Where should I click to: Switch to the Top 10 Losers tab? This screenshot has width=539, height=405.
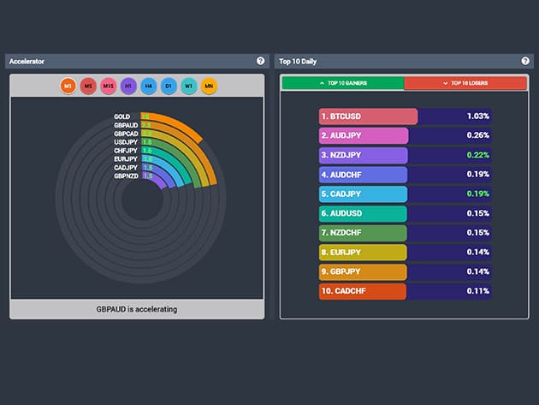click(465, 83)
